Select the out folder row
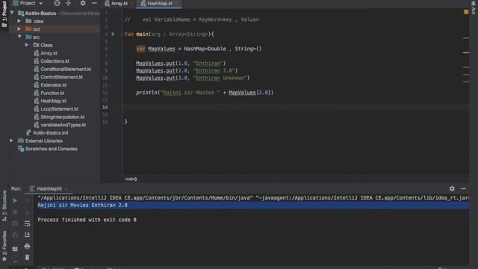The image size is (478, 269). point(55,29)
